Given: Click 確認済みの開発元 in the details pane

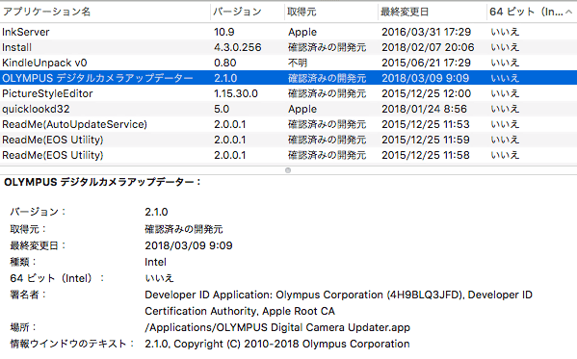Looking at the screenshot, I should pos(184,229).
